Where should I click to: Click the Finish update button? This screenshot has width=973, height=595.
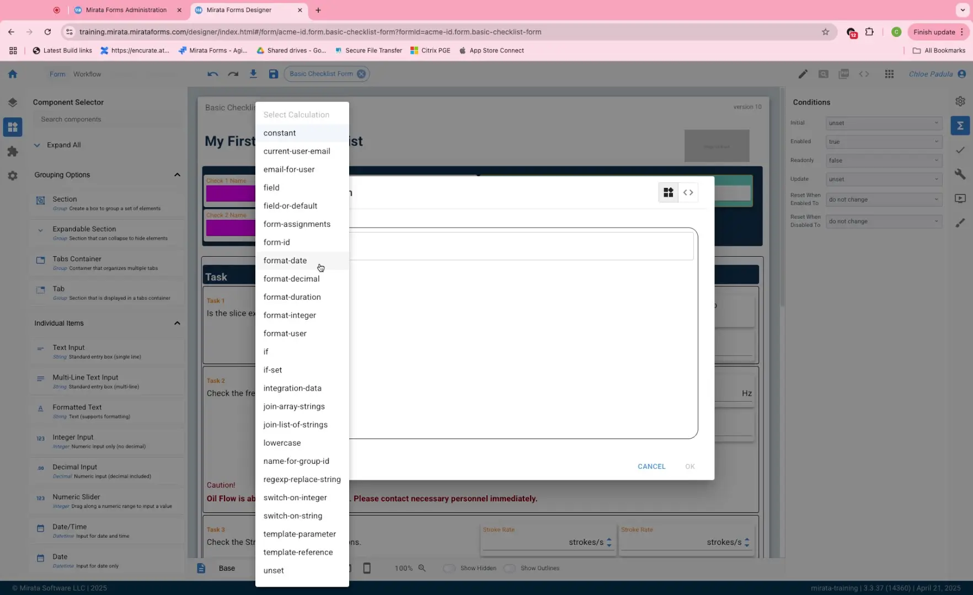pos(934,32)
